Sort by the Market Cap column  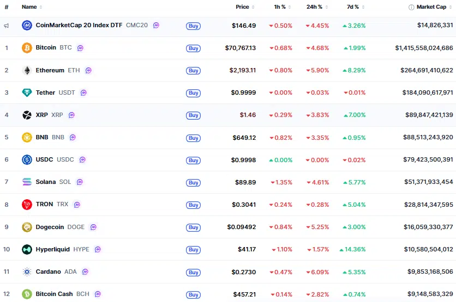(434, 7)
